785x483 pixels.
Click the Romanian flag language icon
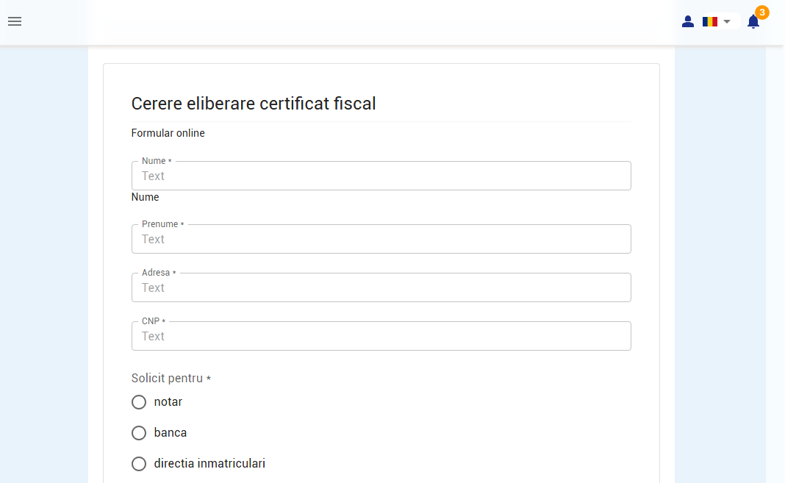pyautogui.click(x=710, y=21)
